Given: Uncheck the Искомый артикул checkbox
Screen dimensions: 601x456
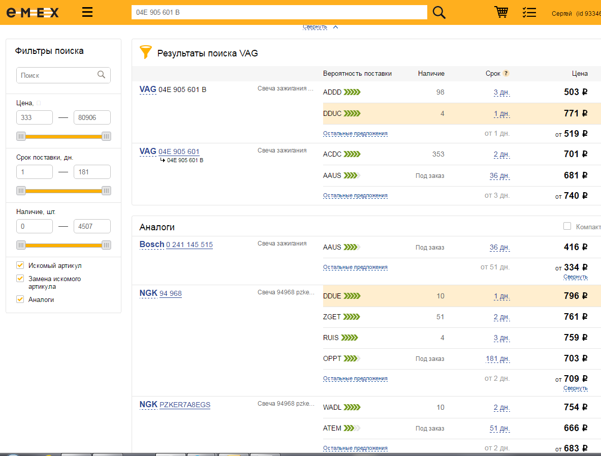Looking at the screenshot, I should tap(20, 265).
